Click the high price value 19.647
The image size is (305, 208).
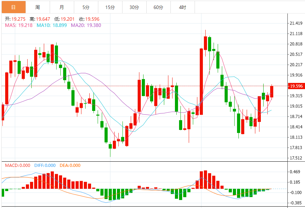point(43,19)
